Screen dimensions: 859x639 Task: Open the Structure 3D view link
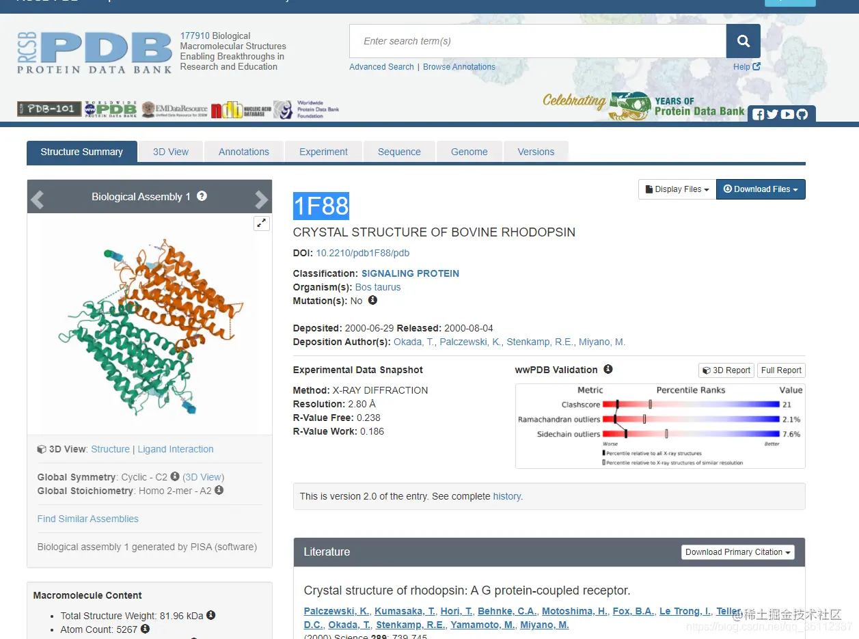(x=110, y=449)
